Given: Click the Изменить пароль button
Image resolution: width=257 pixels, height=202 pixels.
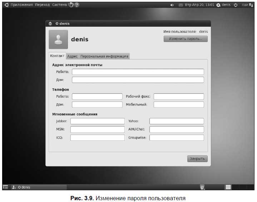Looking at the screenshot, I should (x=186, y=39).
